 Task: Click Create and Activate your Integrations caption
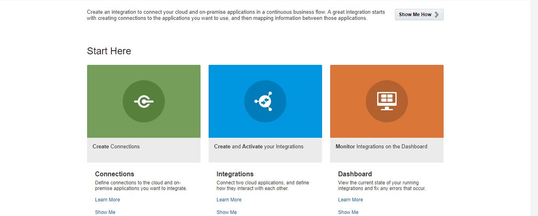pyautogui.click(x=258, y=147)
